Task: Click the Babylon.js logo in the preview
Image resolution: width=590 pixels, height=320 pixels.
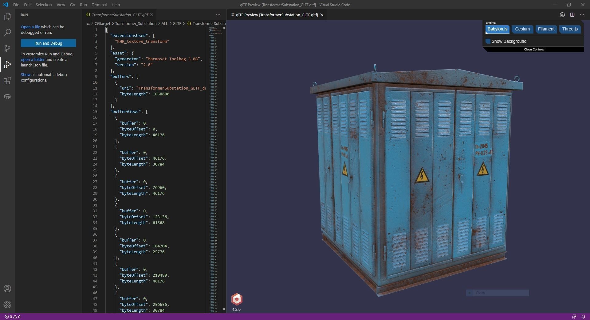Action: point(237,299)
